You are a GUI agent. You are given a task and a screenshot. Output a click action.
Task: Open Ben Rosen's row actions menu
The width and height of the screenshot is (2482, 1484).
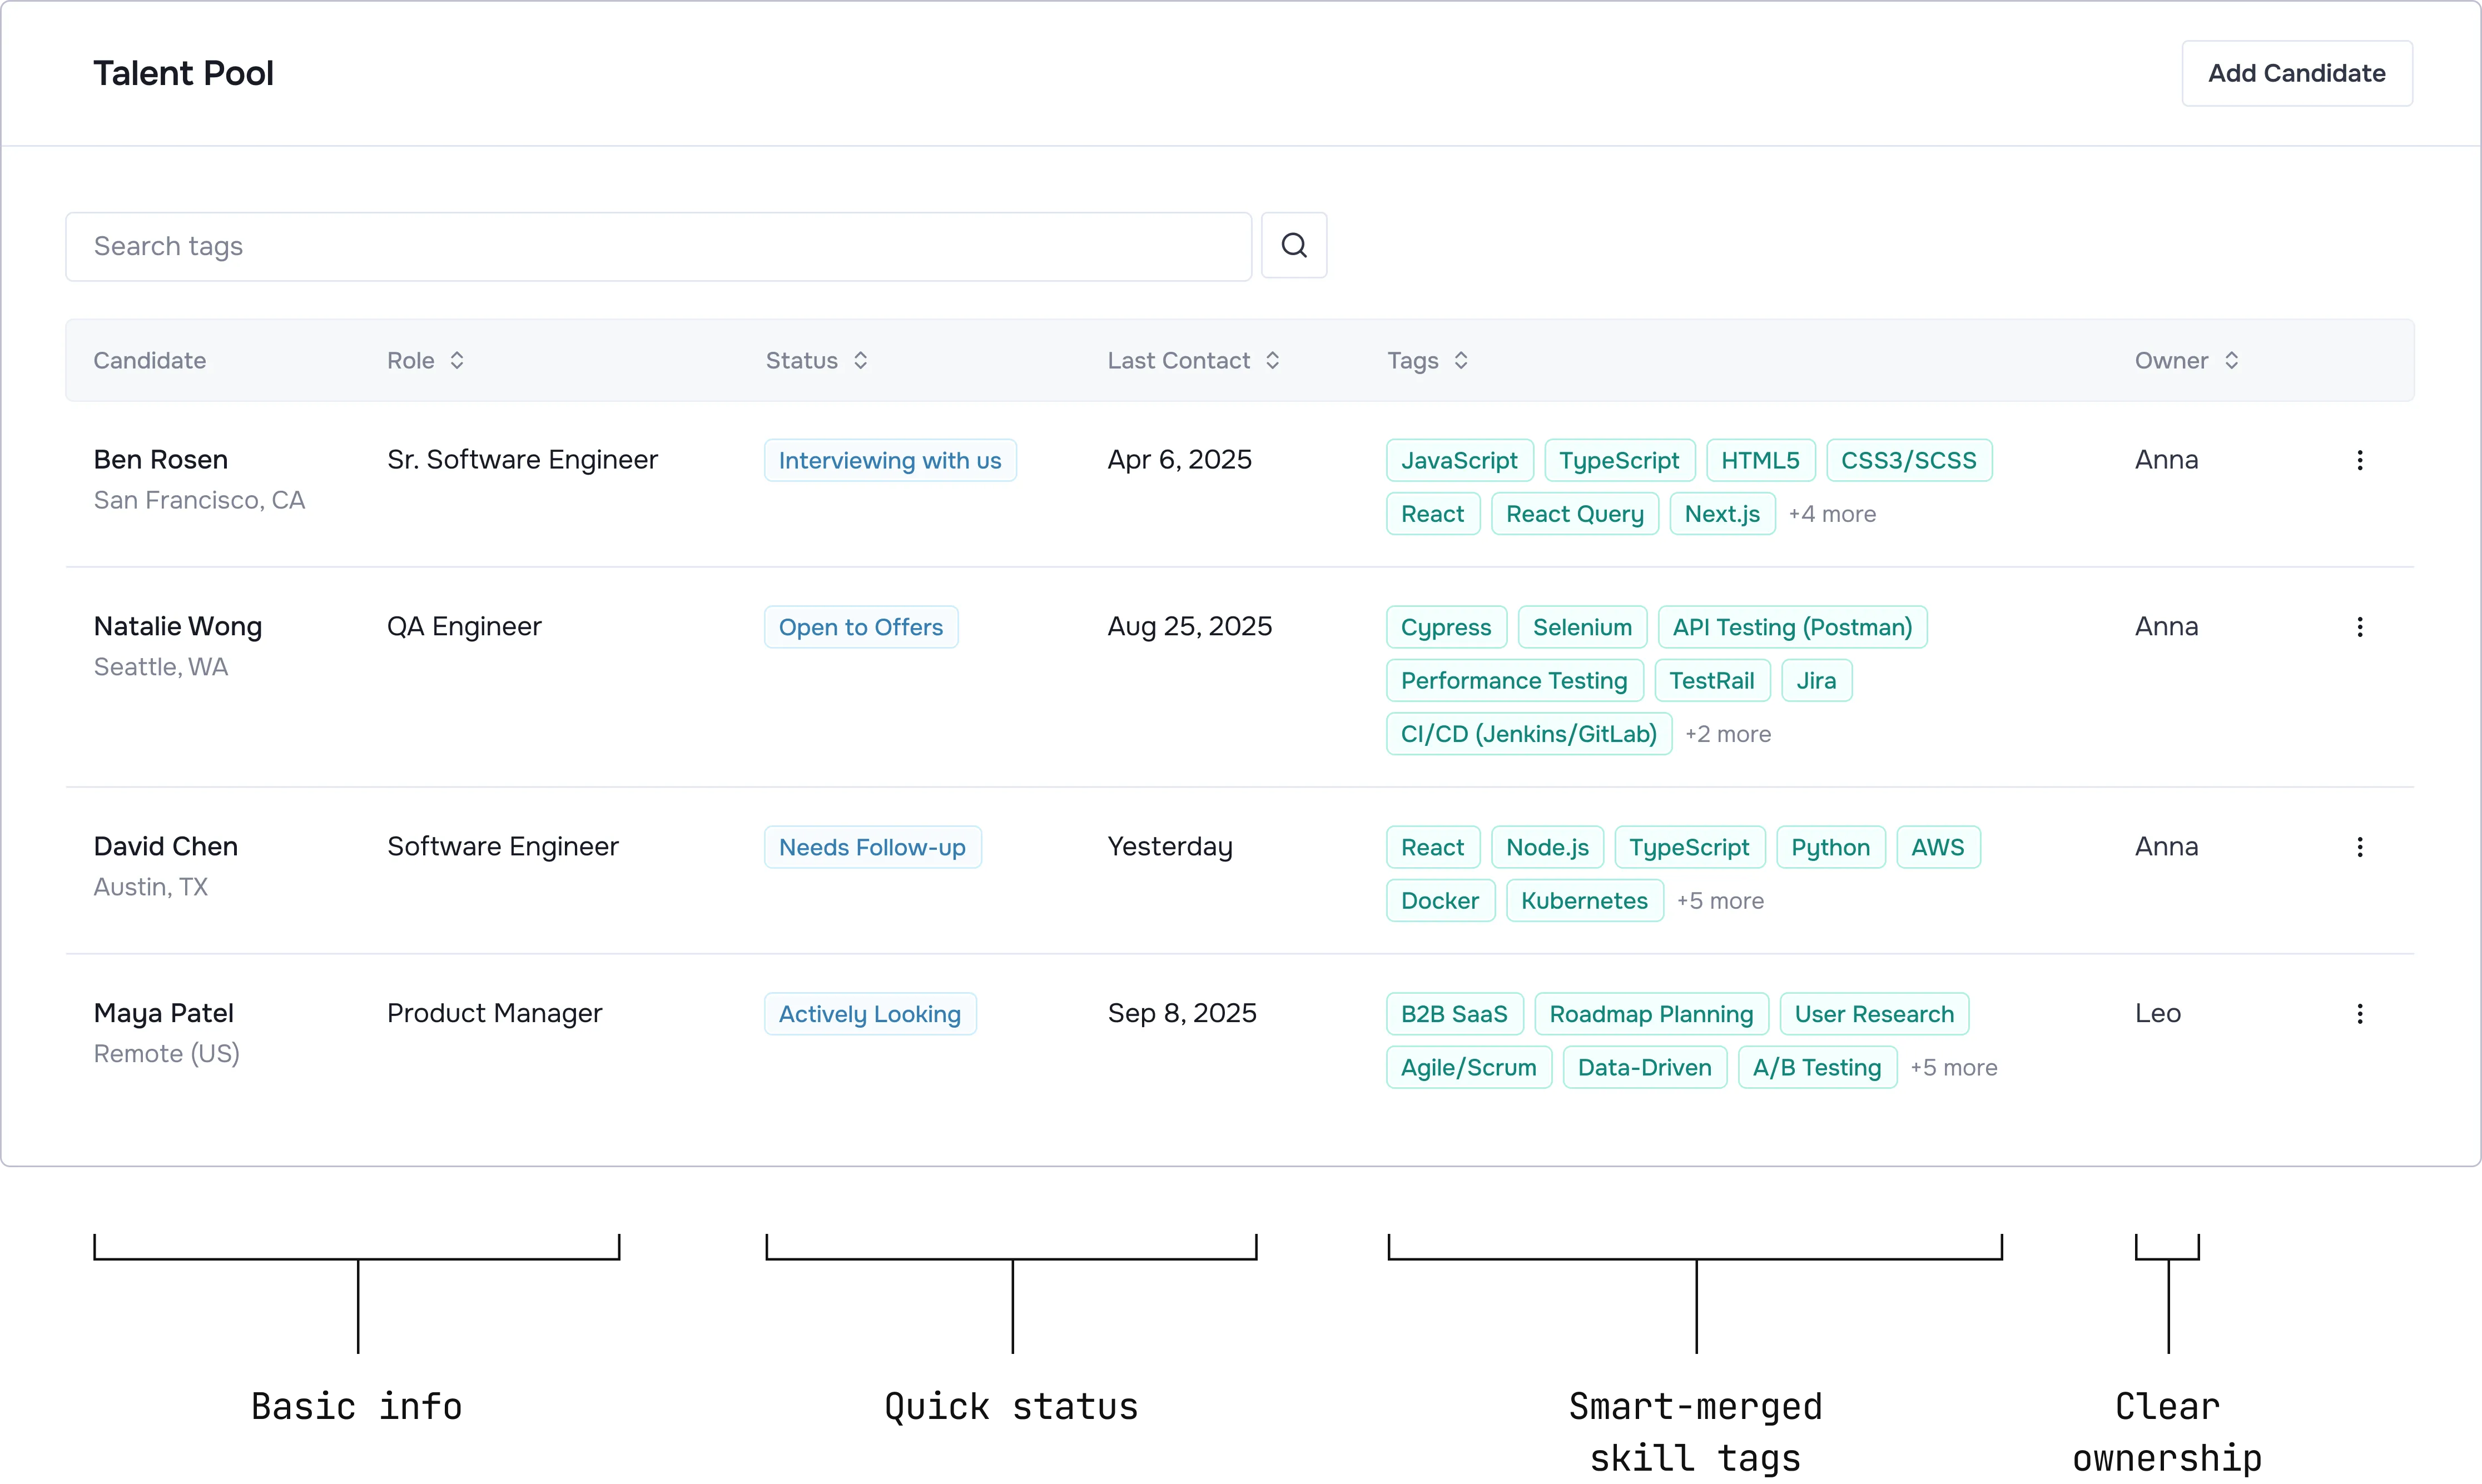(2359, 460)
